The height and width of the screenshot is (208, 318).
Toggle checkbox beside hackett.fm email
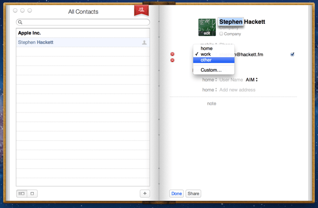click(292, 54)
